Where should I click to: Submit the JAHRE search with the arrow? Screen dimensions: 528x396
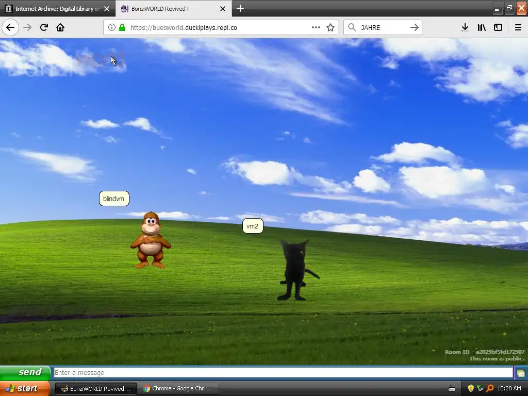[x=415, y=28]
